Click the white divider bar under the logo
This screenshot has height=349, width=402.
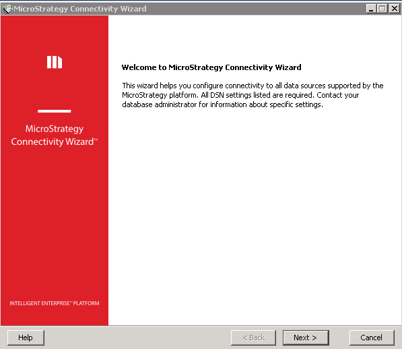pos(55,111)
